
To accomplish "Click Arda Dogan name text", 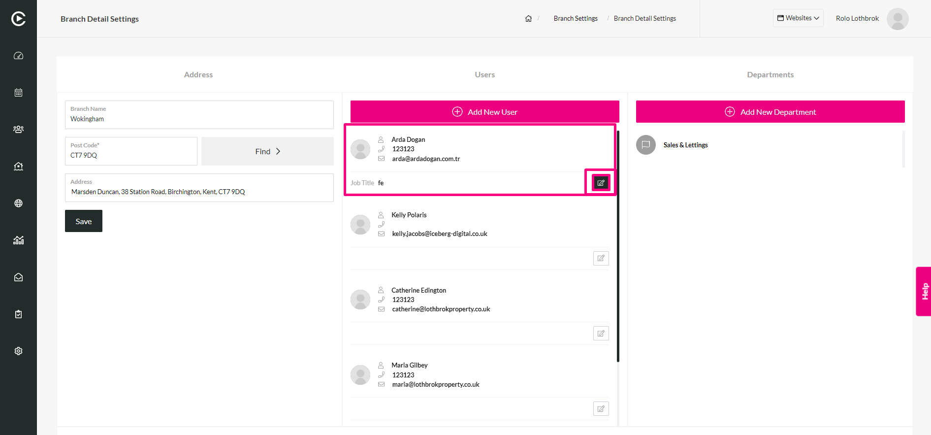I will [408, 140].
